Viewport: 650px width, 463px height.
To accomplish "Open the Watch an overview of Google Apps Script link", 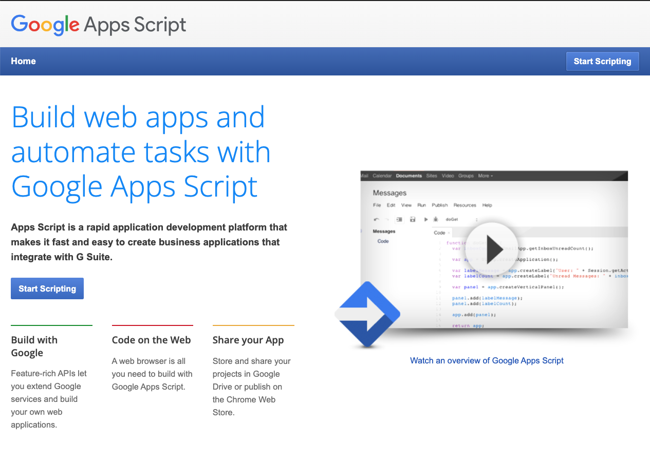I will 487,360.
